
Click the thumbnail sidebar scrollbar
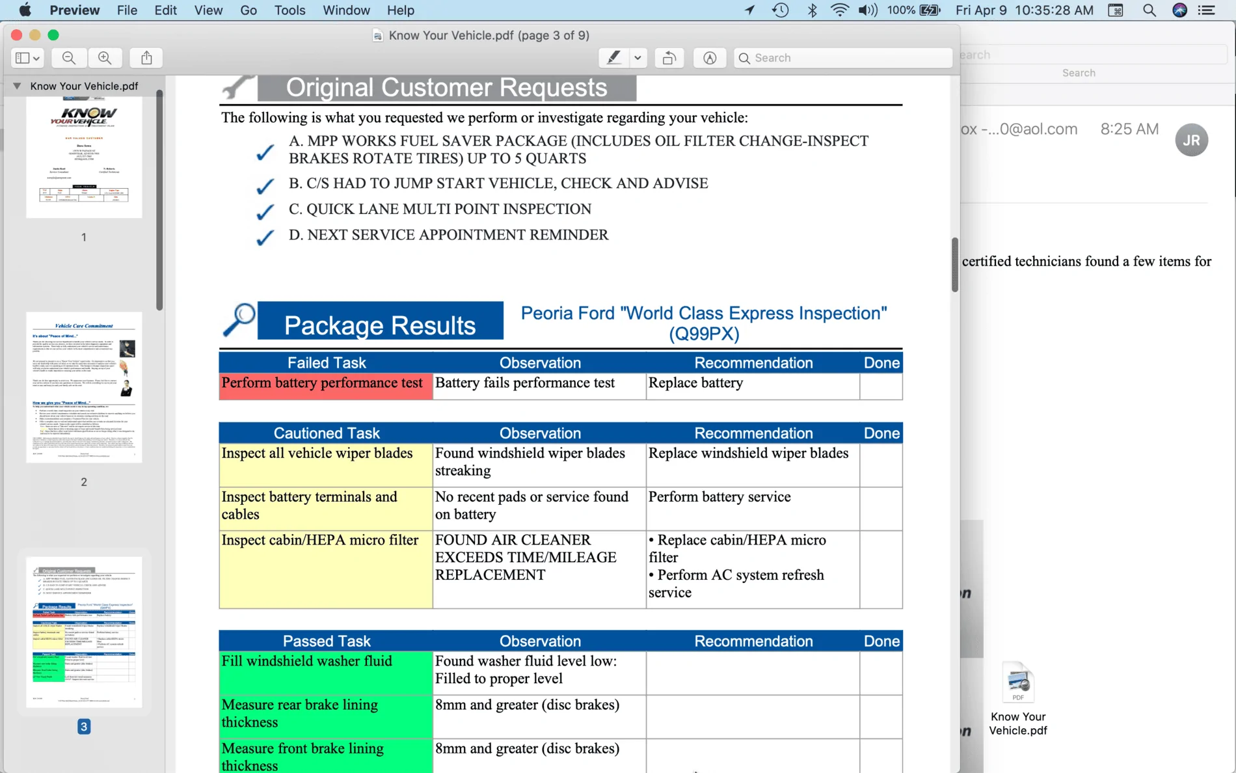(x=159, y=200)
